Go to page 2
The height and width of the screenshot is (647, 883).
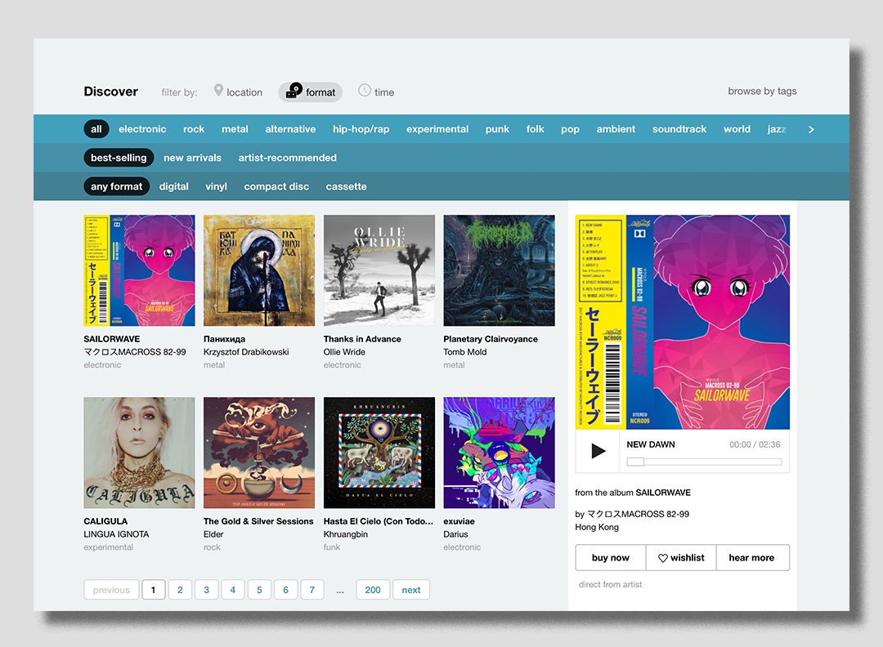coord(180,590)
